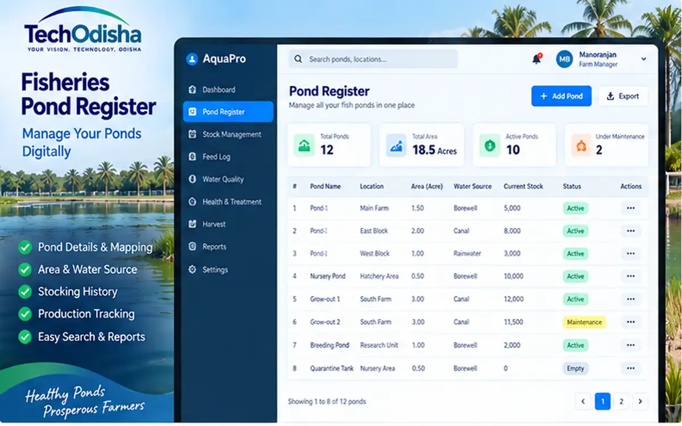
Task: Select page 2 in pagination
Action: (x=621, y=402)
